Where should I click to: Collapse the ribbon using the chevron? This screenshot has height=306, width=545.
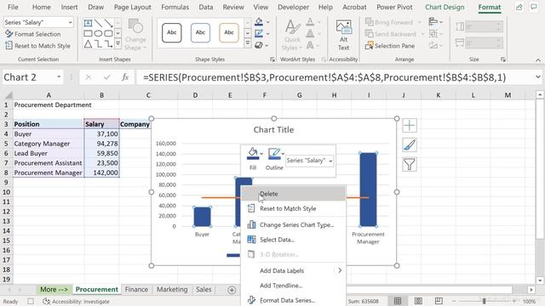click(538, 59)
